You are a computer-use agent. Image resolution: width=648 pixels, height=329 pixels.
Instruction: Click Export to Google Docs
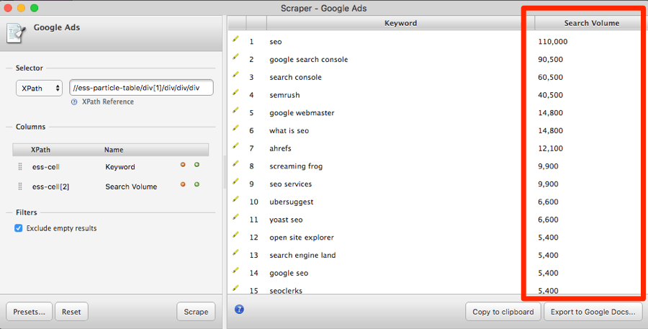pyautogui.click(x=593, y=312)
